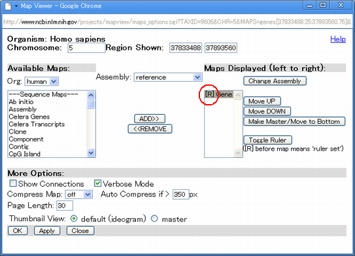Click the page icon in title bar
Viewport: 355px width, 256px height.
pos(8,6)
